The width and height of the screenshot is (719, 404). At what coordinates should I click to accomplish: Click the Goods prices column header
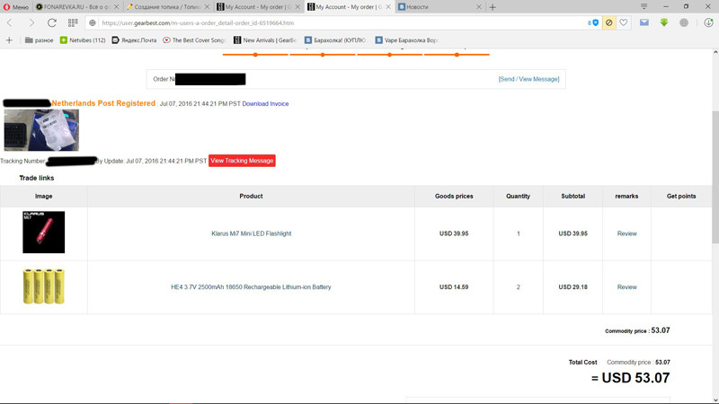coord(454,196)
